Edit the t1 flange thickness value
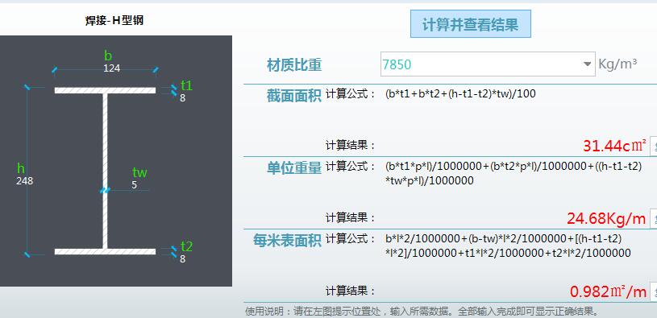 click(x=183, y=98)
